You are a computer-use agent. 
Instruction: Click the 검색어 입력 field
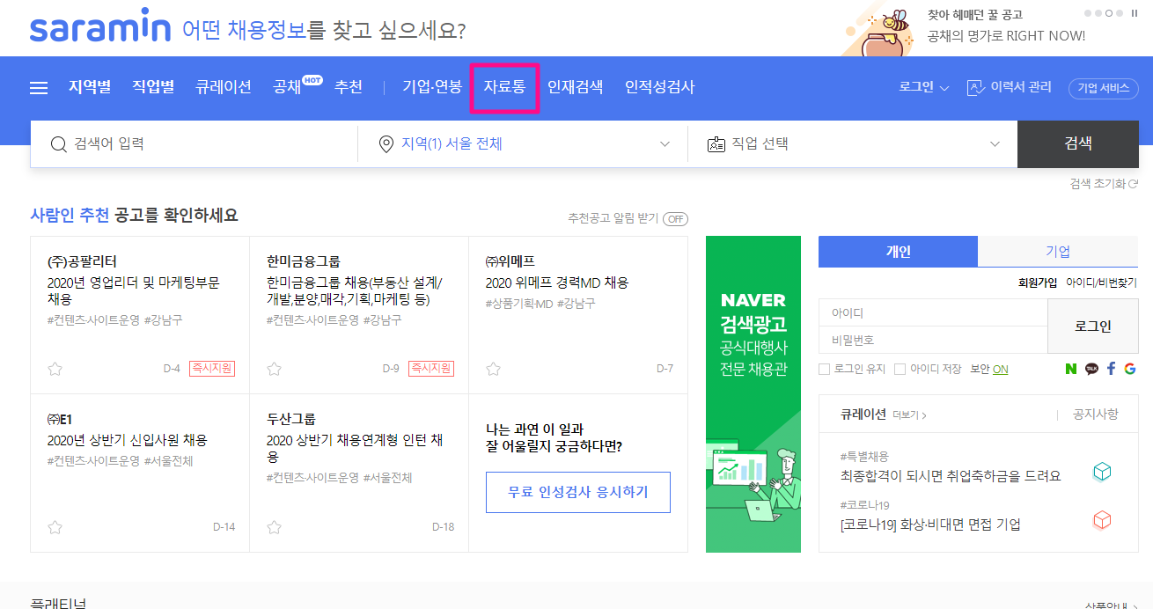click(194, 143)
